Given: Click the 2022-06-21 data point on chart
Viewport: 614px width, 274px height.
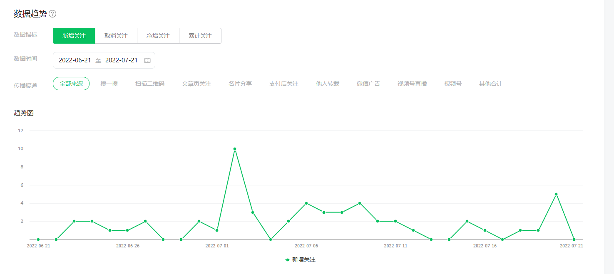Looking at the screenshot, I should pyautogui.click(x=38, y=239).
